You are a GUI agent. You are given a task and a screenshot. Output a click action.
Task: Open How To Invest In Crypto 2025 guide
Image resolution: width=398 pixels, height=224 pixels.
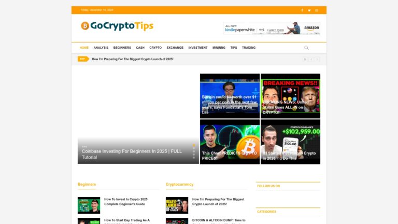[126, 201]
